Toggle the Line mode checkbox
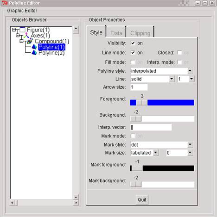 pos(133,52)
